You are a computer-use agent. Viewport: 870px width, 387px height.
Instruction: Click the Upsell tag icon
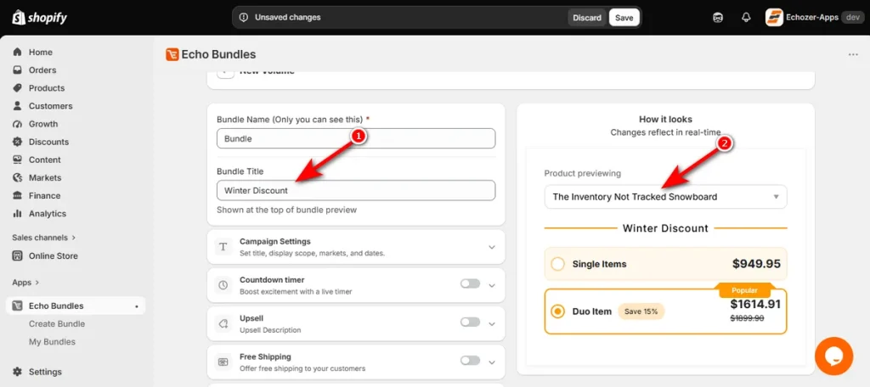point(223,324)
